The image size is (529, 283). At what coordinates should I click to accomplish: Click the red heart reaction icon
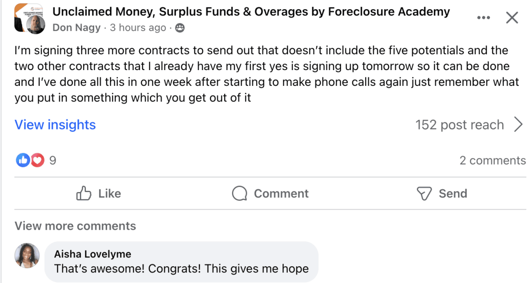37,161
